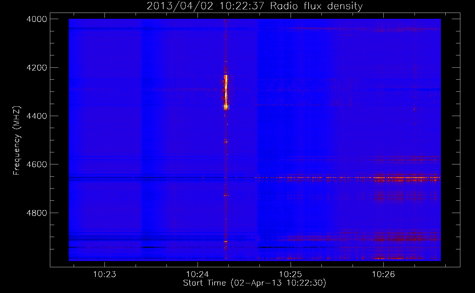Screen dimensions: 475x293
Task: Click the 10:26 time tick label
Action: 383,275
